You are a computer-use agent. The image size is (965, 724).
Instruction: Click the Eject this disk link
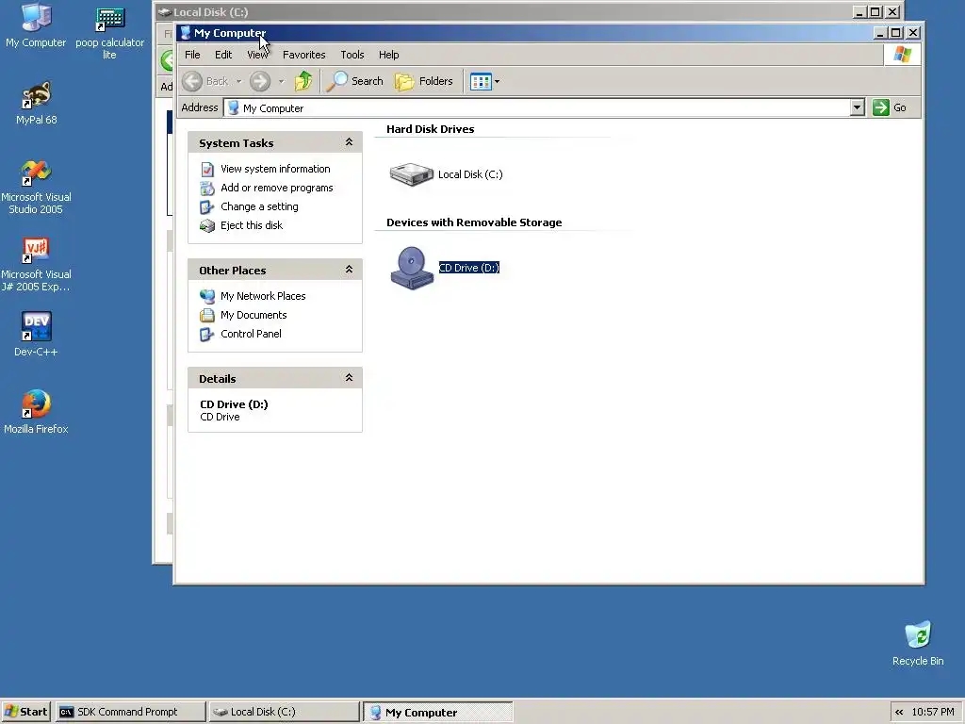point(252,225)
